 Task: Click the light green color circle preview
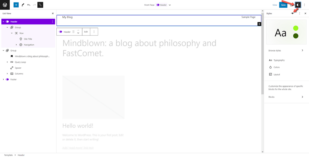pyautogui.click(x=295, y=28)
